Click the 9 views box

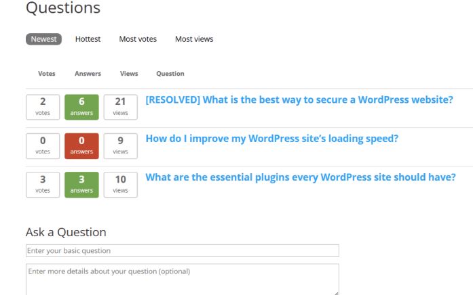[x=121, y=146]
